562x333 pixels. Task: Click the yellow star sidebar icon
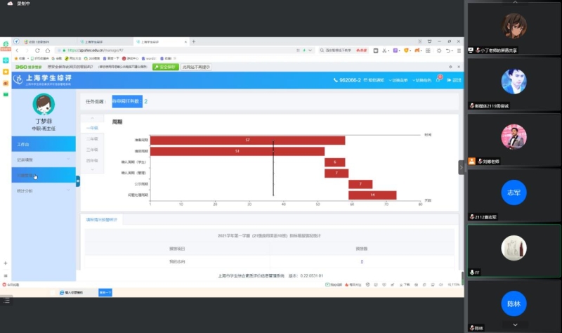[x=6, y=72]
